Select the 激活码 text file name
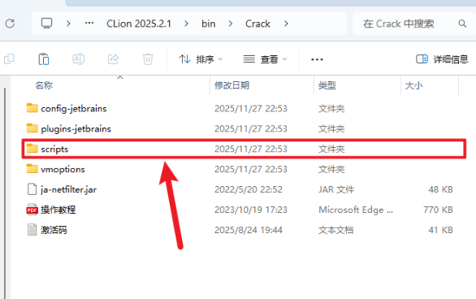The height and width of the screenshot is (299, 476). pyautogui.click(x=54, y=230)
